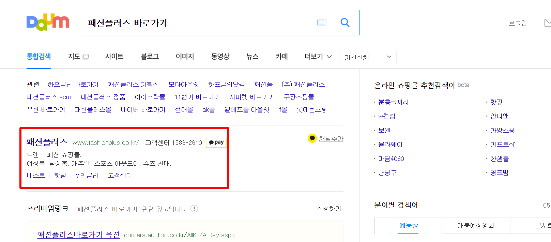
Task: Open the virtual keyboard icon in search box
Action: click(322, 22)
